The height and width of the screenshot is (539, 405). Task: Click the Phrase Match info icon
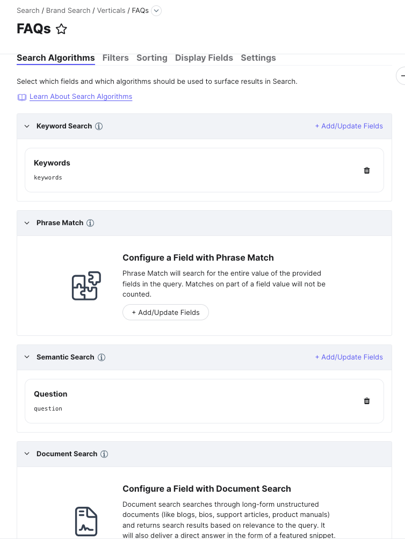point(90,223)
